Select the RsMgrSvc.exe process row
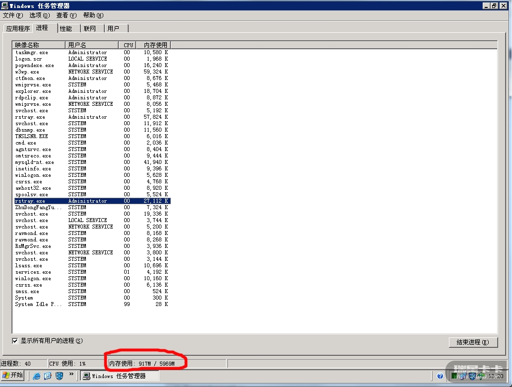 tap(92, 246)
